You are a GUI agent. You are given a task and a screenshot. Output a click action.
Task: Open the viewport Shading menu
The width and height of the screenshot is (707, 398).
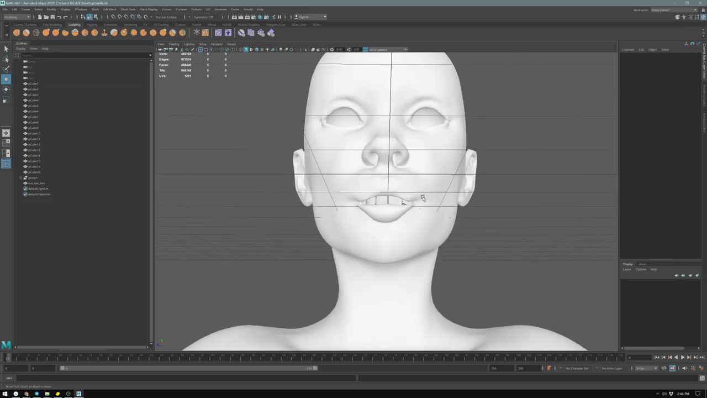(x=174, y=44)
